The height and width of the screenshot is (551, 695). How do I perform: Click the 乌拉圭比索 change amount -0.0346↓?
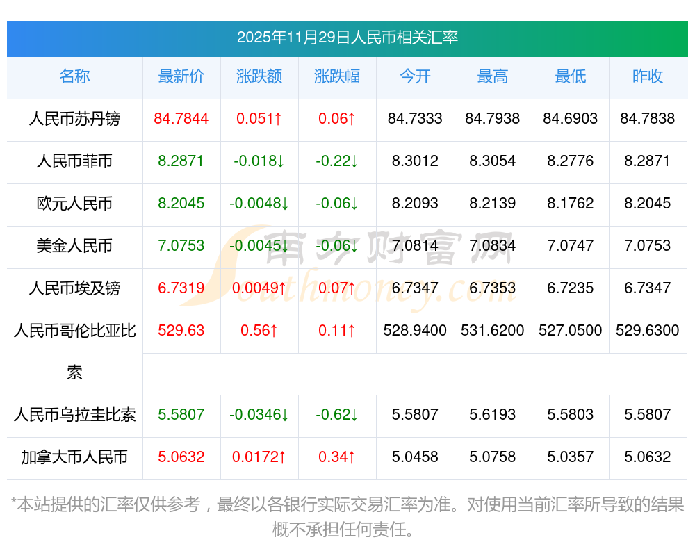pos(259,414)
